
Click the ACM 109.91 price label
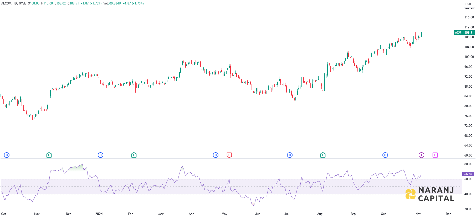(x=464, y=33)
